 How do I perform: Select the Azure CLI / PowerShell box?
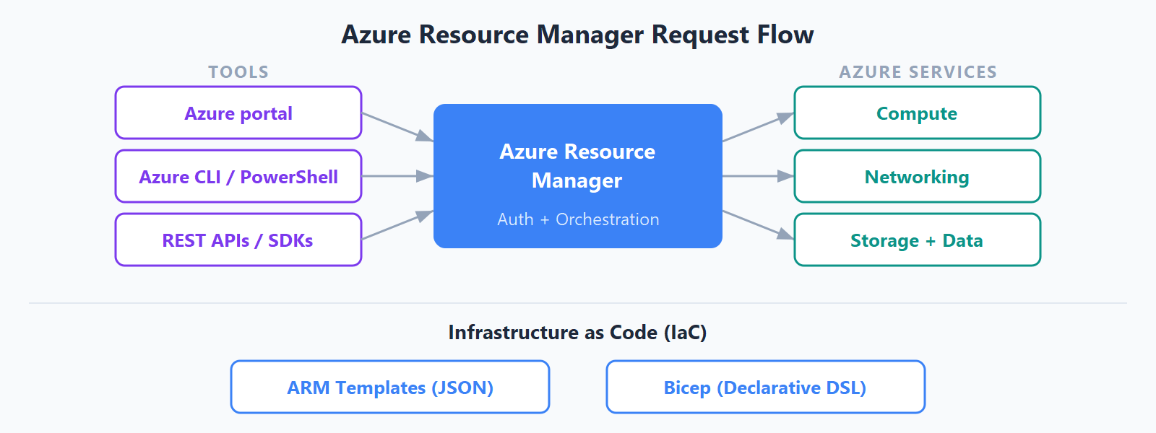pos(238,176)
